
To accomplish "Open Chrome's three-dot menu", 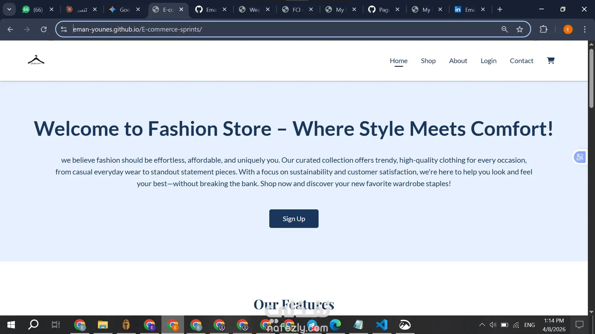I will click(x=585, y=29).
